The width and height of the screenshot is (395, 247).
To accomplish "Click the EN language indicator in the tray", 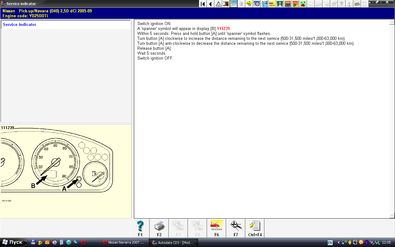I will 330,243.
